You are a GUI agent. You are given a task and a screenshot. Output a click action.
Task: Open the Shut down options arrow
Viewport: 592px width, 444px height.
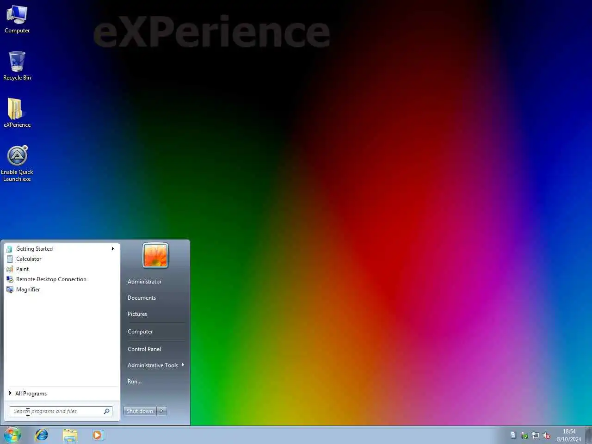coord(161,411)
